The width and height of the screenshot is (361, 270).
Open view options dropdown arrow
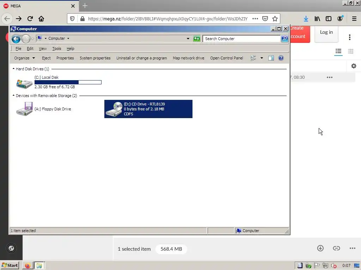point(262,58)
